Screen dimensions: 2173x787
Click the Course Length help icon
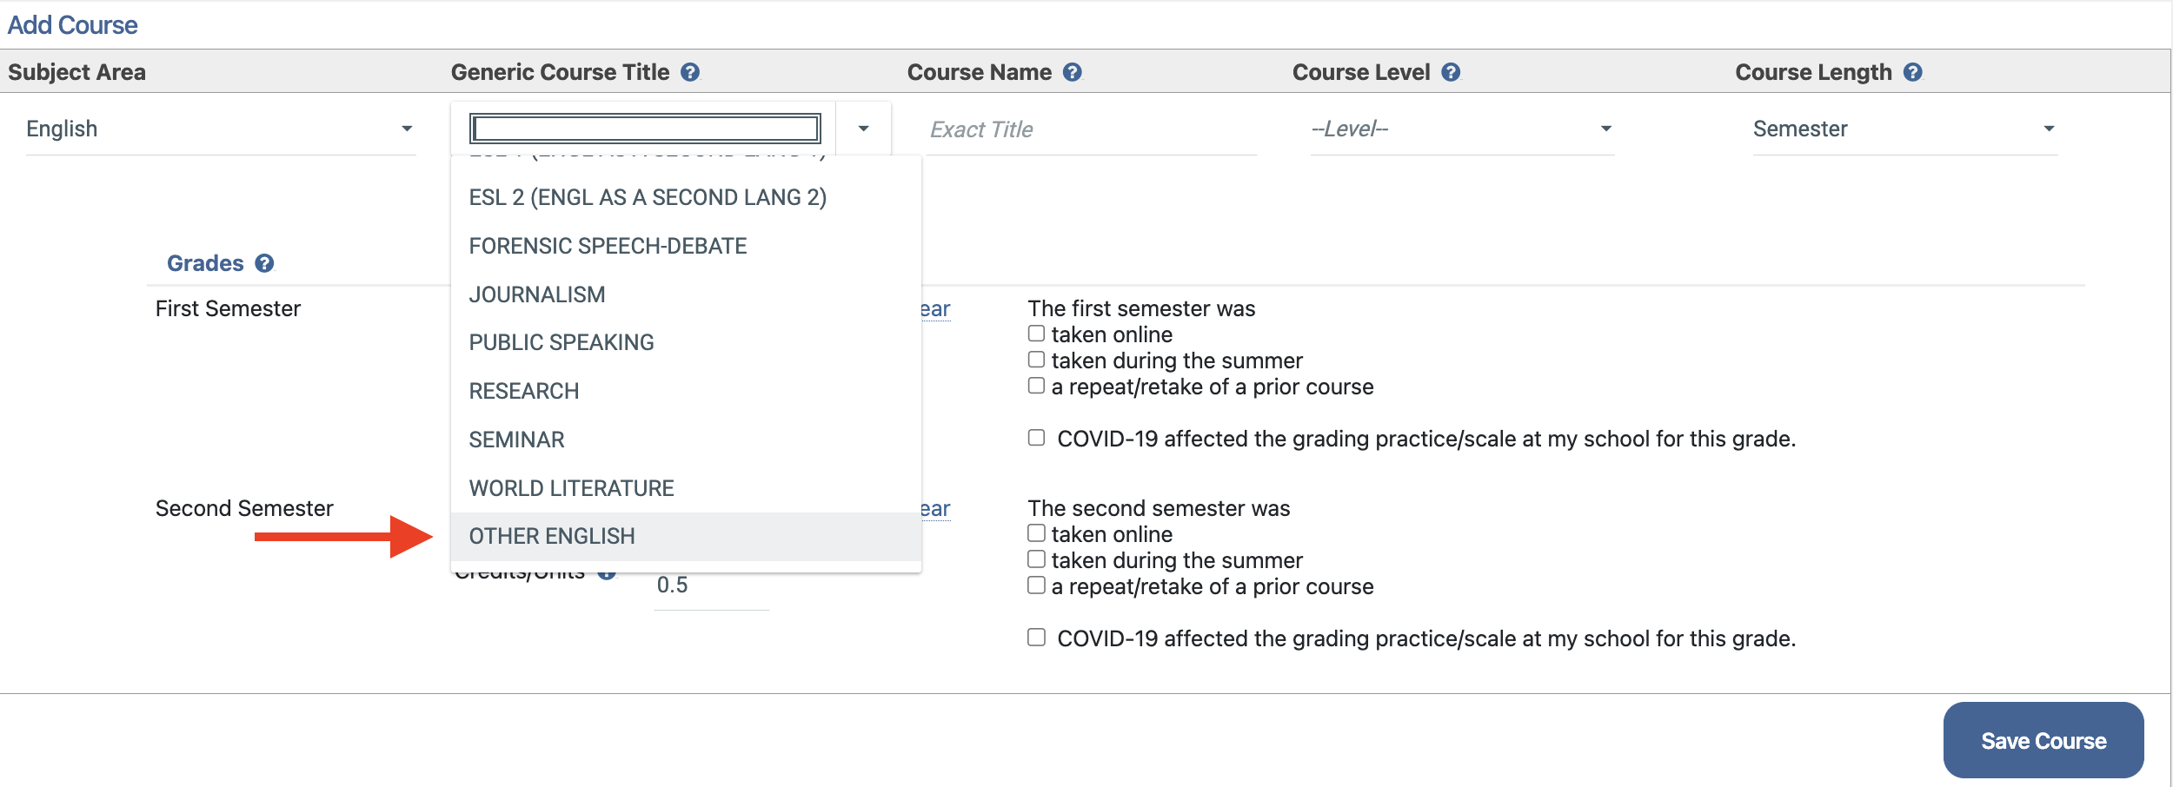[1911, 73]
